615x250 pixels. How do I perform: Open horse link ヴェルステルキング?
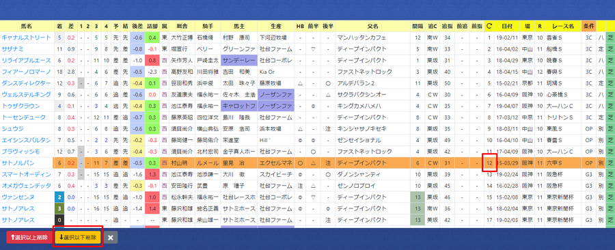click(x=26, y=94)
